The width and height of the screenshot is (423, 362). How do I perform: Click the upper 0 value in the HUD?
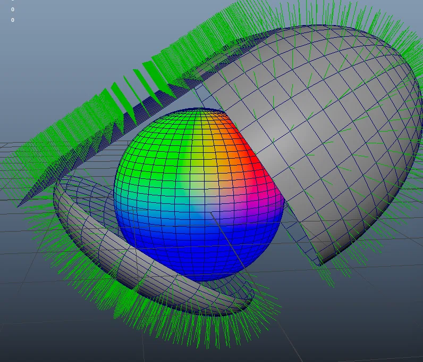click(x=13, y=10)
